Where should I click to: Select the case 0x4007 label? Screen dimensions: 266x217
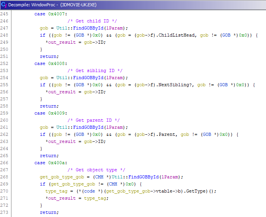tap(51, 14)
